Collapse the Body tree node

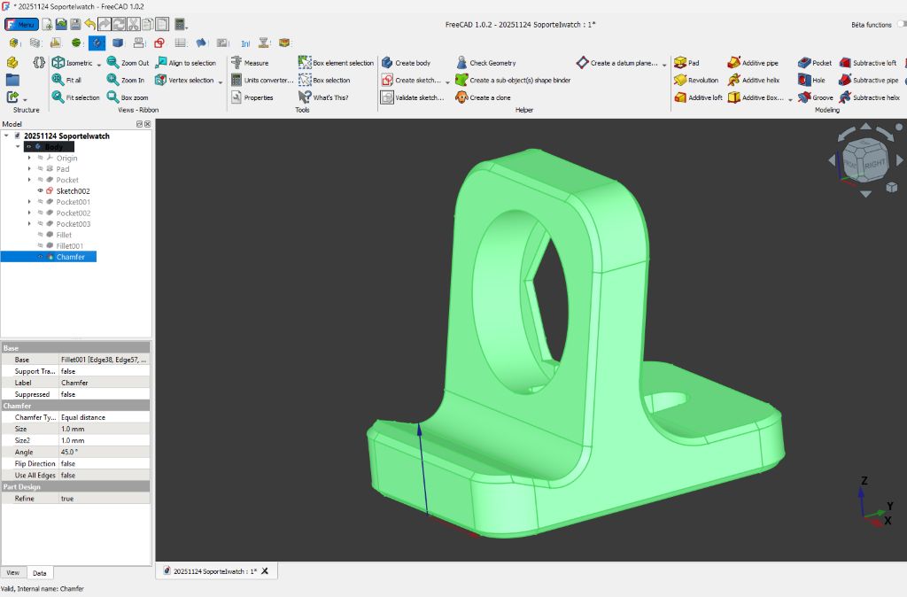[x=18, y=146]
